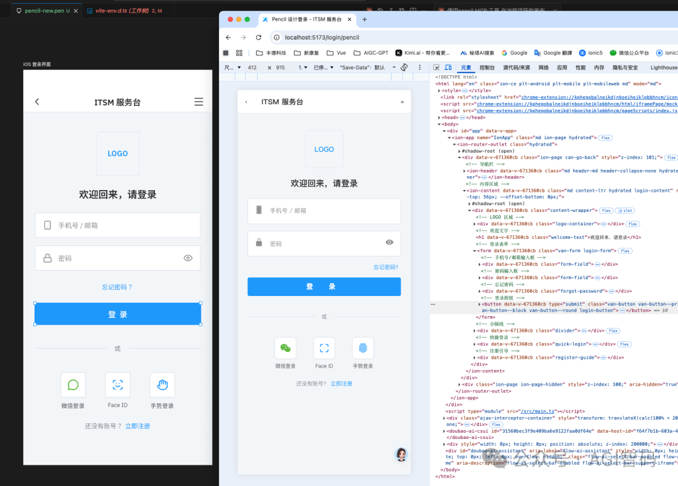The height and width of the screenshot is (486, 678).
Task: Focus the browser 手机号 / 邮箱 field
Action: 325,211
